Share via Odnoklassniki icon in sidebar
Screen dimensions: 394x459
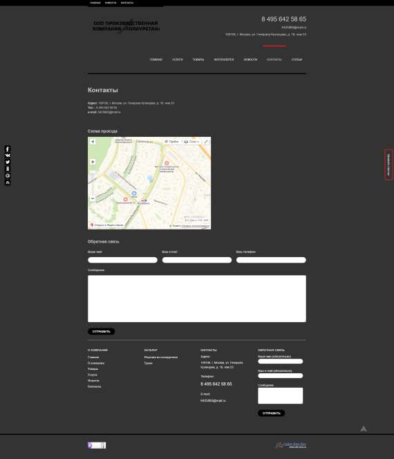click(8, 169)
